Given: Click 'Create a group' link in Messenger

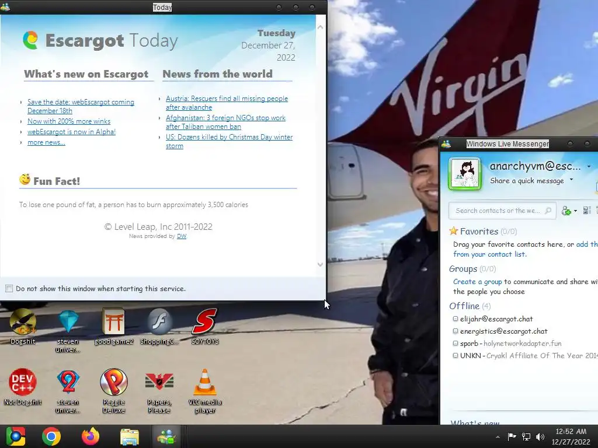Looking at the screenshot, I should click(478, 282).
